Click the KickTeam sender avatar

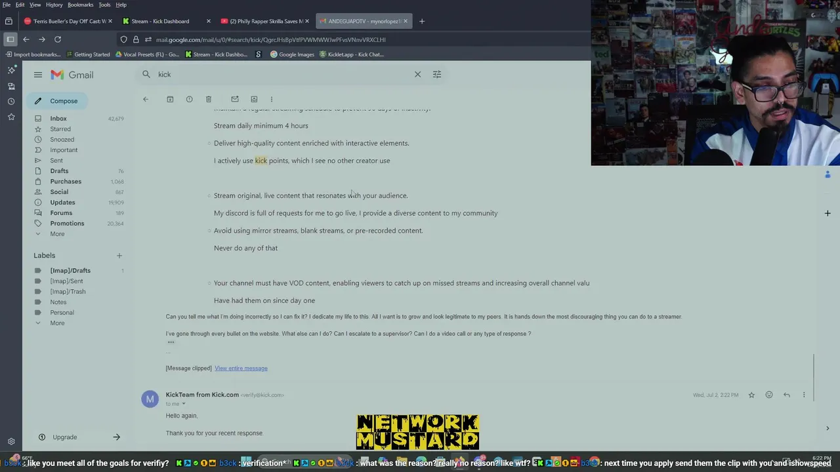(x=150, y=399)
